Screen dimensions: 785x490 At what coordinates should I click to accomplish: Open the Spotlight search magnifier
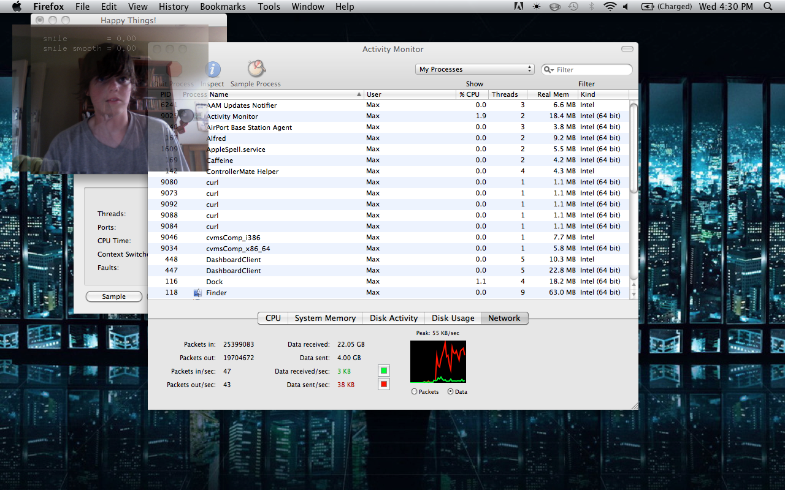coord(768,7)
